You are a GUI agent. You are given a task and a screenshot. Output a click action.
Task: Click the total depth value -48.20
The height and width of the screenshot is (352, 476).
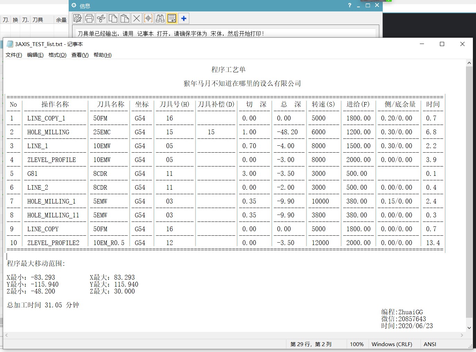click(287, 132)
